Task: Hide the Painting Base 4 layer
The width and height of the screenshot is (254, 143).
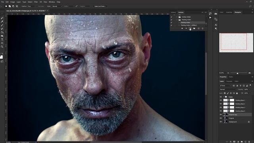Action: (221, 111)
